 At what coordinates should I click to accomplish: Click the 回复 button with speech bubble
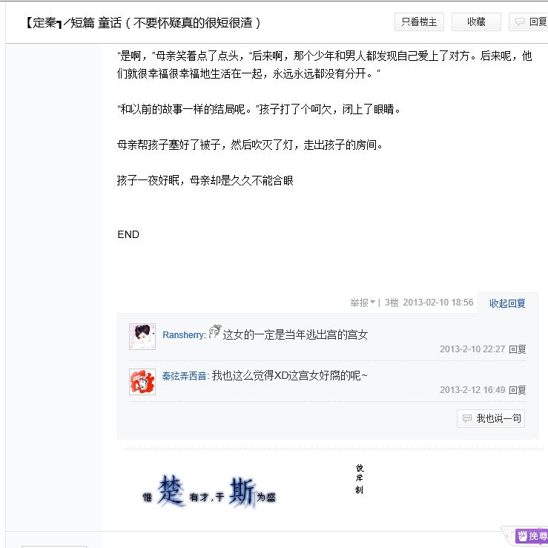[529, 22]
